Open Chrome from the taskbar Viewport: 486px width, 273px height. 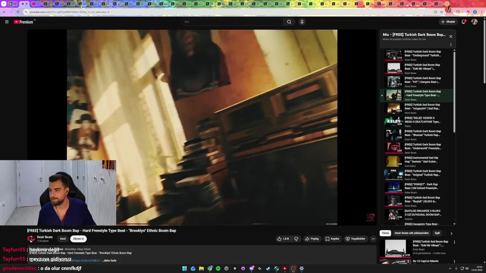[x=210, y=268]
